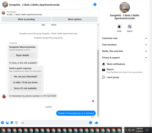Click chat scrollbar up arrow

click(x=98, y=25)
